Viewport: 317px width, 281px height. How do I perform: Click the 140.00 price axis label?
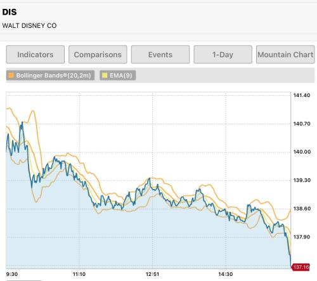(x=302, y=152)
